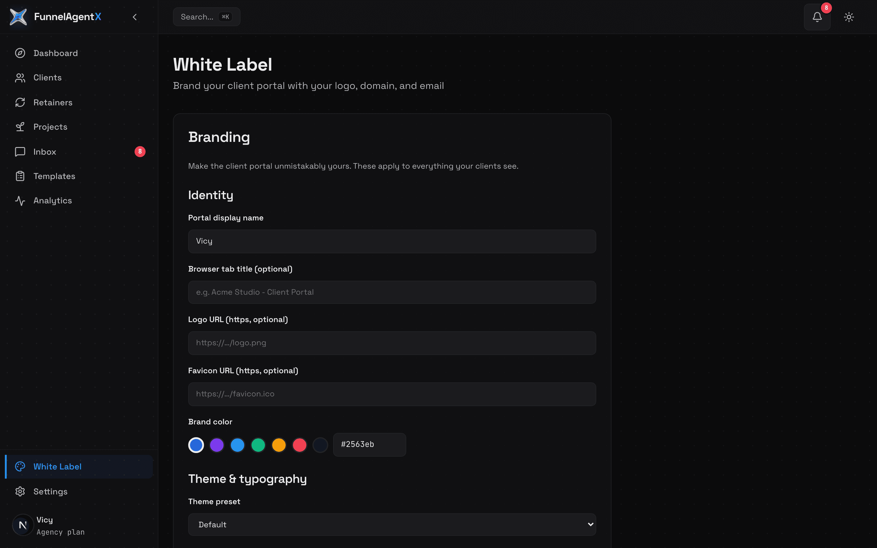Toggle light theme with the sun icon
Viewport: 877px width, 548px height.
tap(849, 17)
